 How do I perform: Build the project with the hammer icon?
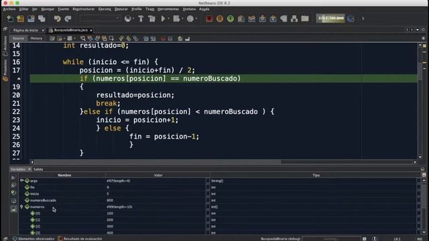(x=141, y=19)
